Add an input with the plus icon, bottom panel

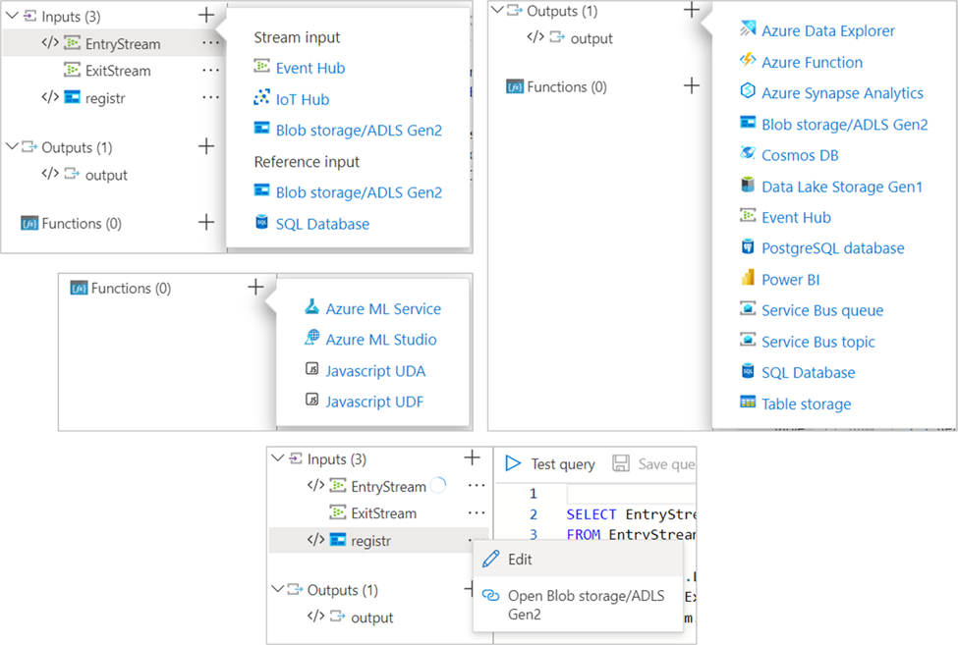coord(472,457)
